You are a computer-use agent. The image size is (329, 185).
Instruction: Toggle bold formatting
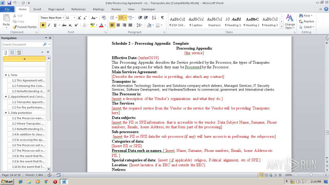coord(43,25)
